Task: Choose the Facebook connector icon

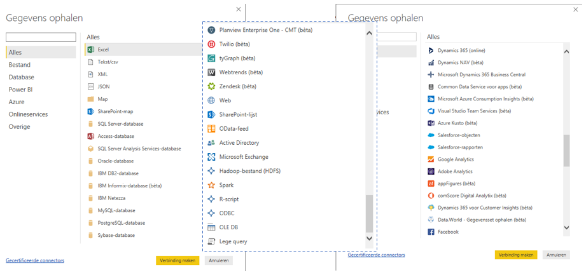Action: point(431,232)
